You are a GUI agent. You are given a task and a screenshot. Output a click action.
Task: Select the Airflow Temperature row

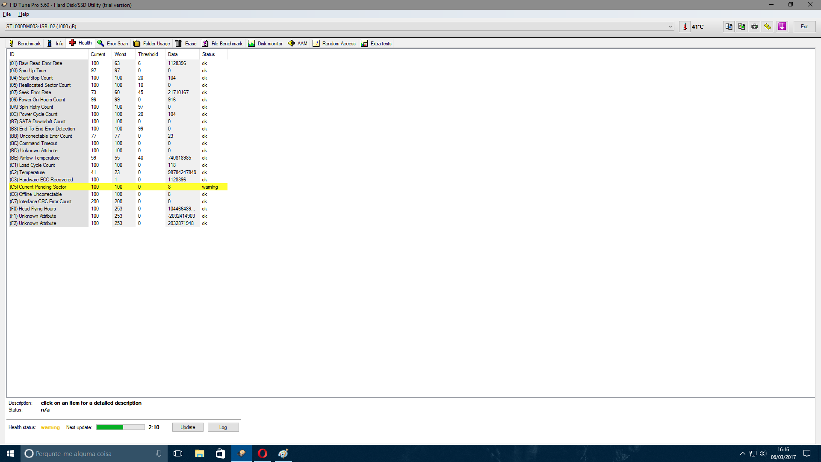[x=118, y=158]
